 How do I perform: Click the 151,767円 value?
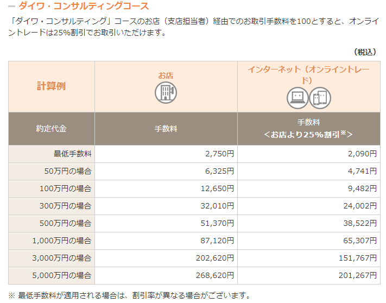pyautogui.click(x=358, y=258)
